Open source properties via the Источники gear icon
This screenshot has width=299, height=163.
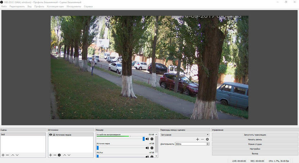point(59,155)
